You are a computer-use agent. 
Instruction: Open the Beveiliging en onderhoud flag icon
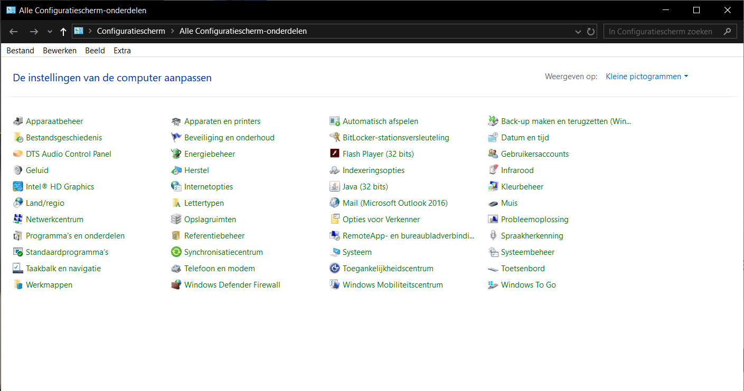click(176, 138)
